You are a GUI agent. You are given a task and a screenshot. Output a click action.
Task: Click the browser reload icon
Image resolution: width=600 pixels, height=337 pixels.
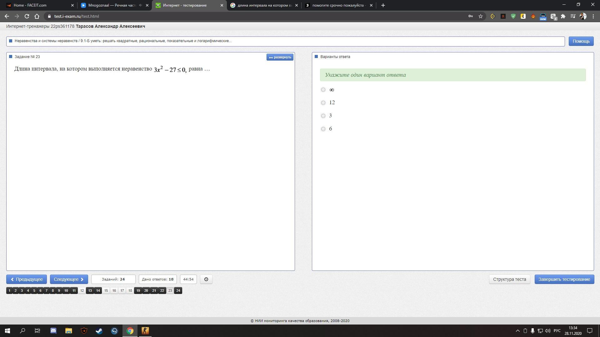[27, 16]
